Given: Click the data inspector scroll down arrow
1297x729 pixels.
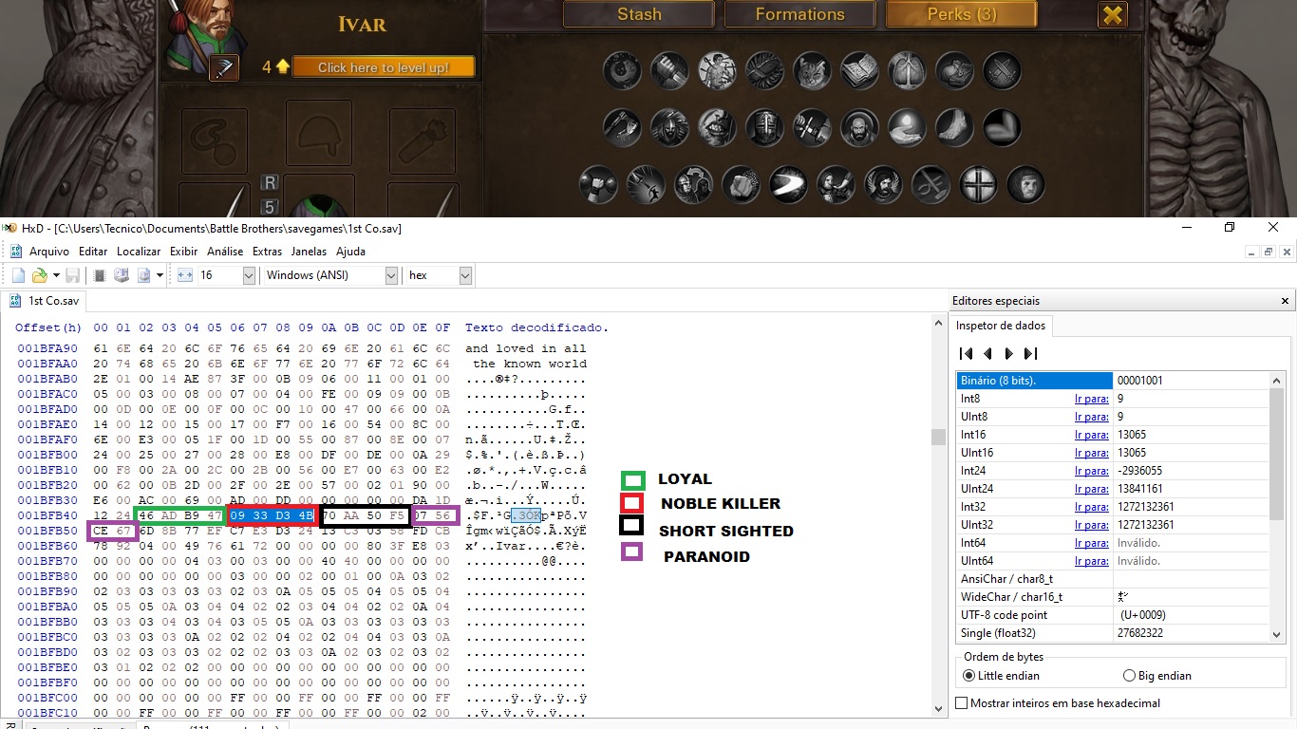Looking at the screenshot, I should pyautogui.click(x=1277, y=635).
